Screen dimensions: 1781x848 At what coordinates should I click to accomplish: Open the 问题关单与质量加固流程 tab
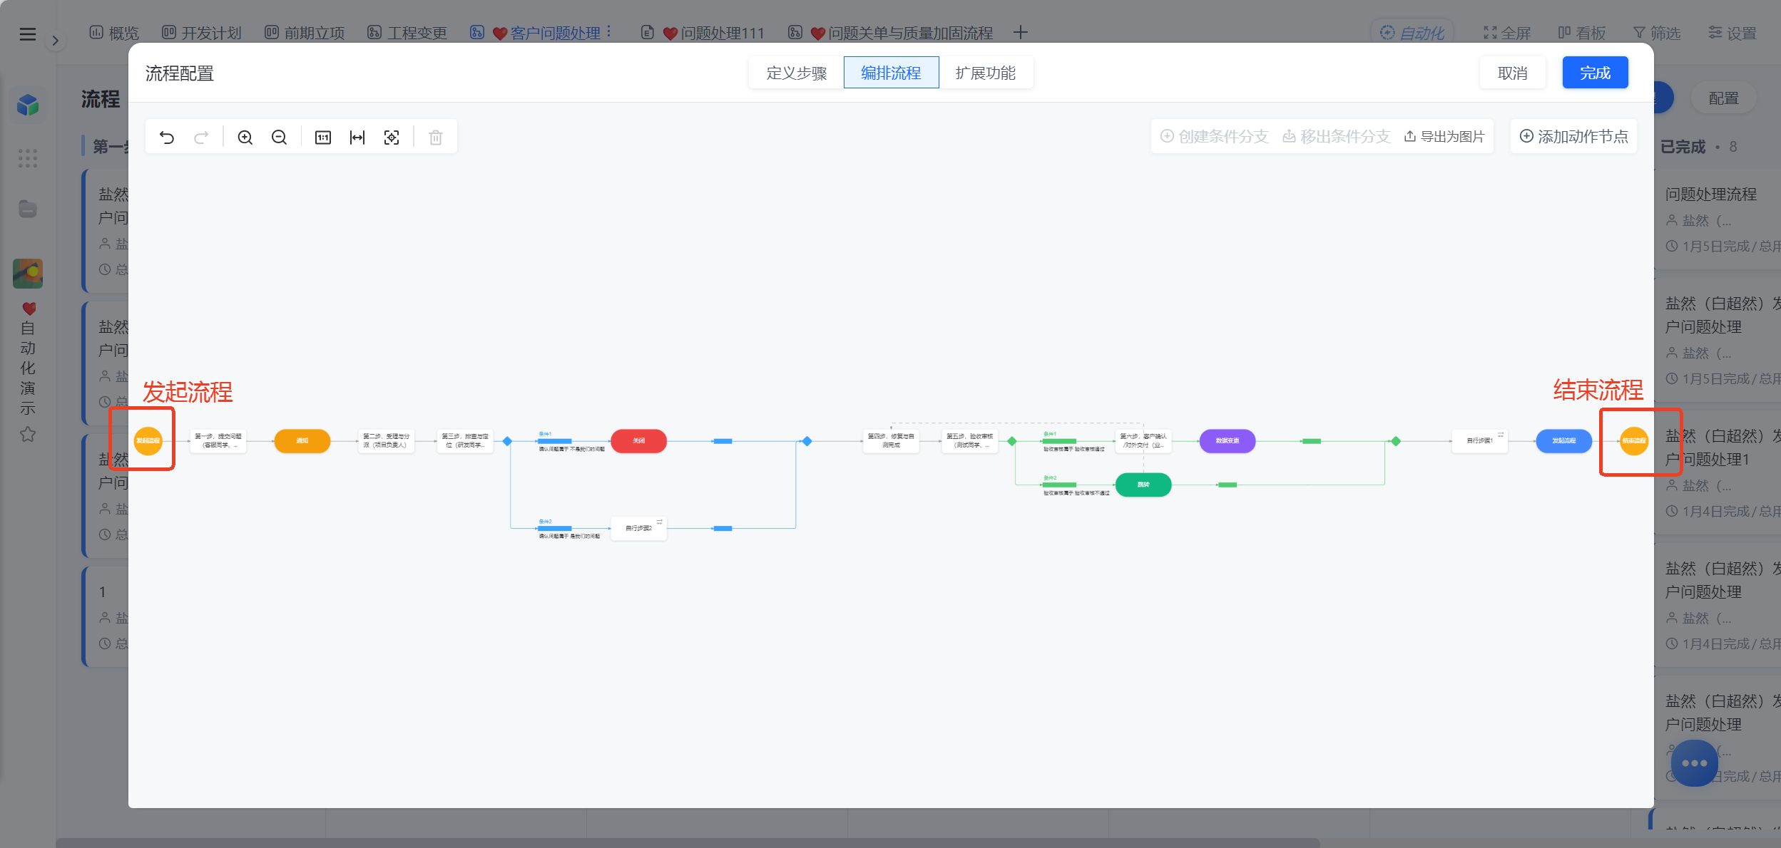click(x=890, y=33)
